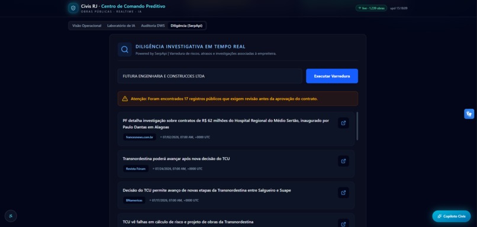Click TCU vê falhas em cálculo headline

pyautogui.click(x=188, y=222)
